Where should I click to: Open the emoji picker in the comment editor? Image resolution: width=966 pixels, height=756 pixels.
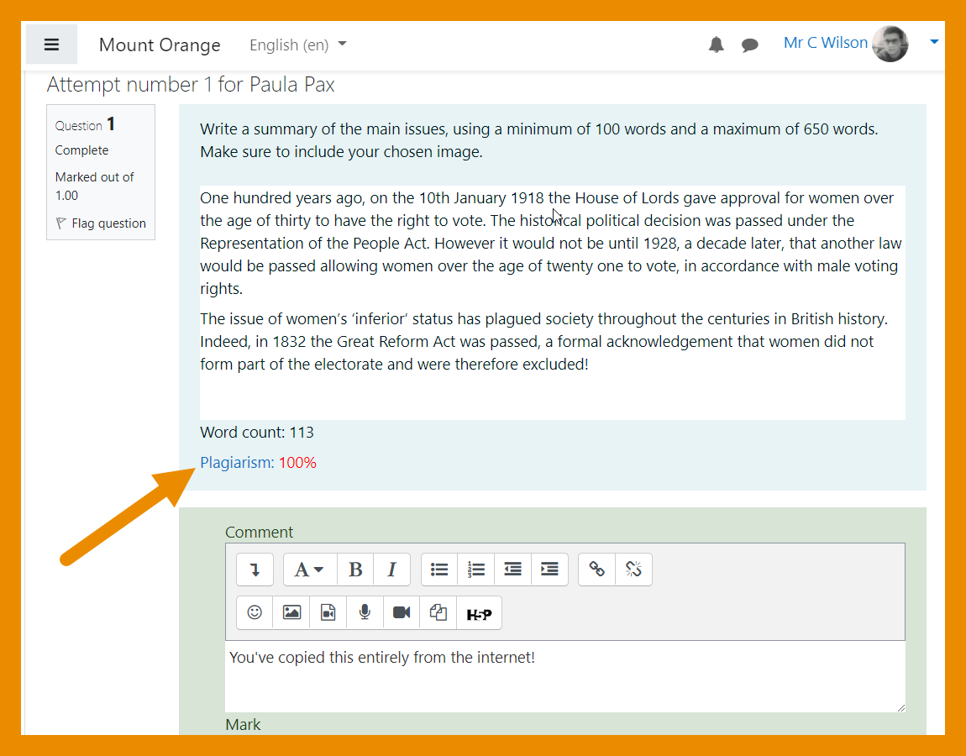[255, 612]
